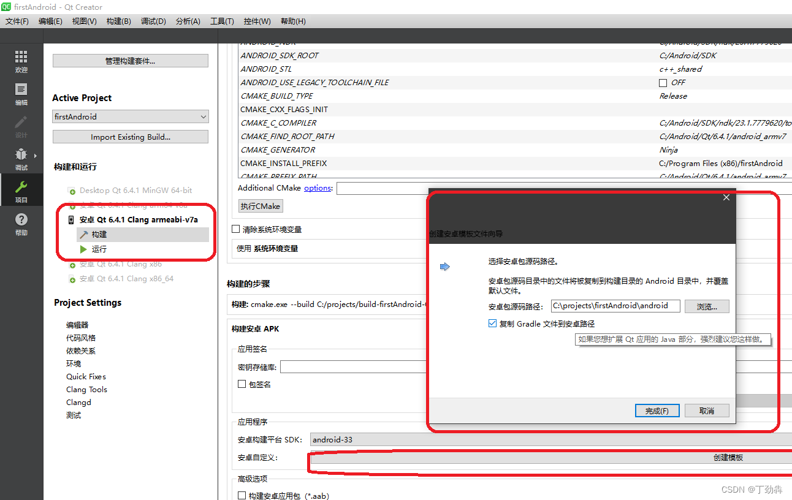Open the Design (设计) mode icon
This screenshot has height=500, width=792.
21,122
